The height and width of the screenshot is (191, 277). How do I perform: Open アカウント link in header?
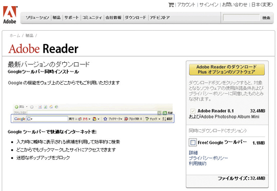click(186, 5)
